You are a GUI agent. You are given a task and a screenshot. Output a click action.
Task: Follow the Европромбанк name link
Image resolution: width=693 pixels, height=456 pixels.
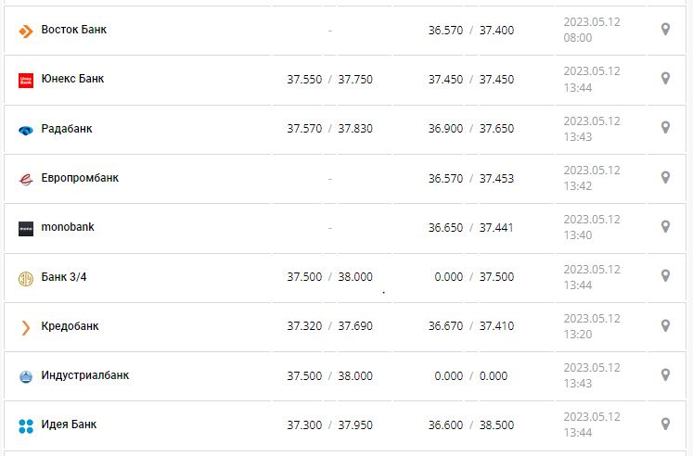[x=80, y=178]
